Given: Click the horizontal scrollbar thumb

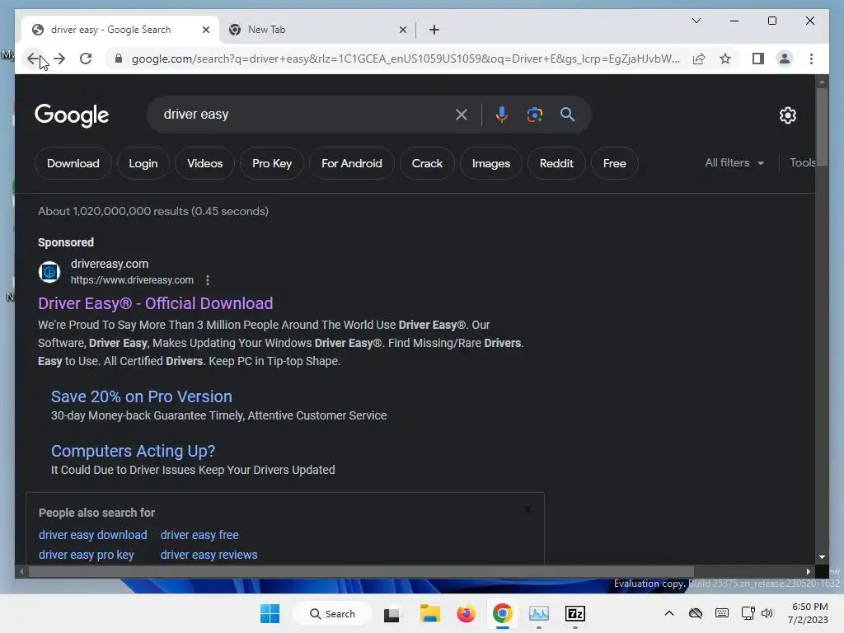Looking at the screenshot, I should tap(361, 572).
